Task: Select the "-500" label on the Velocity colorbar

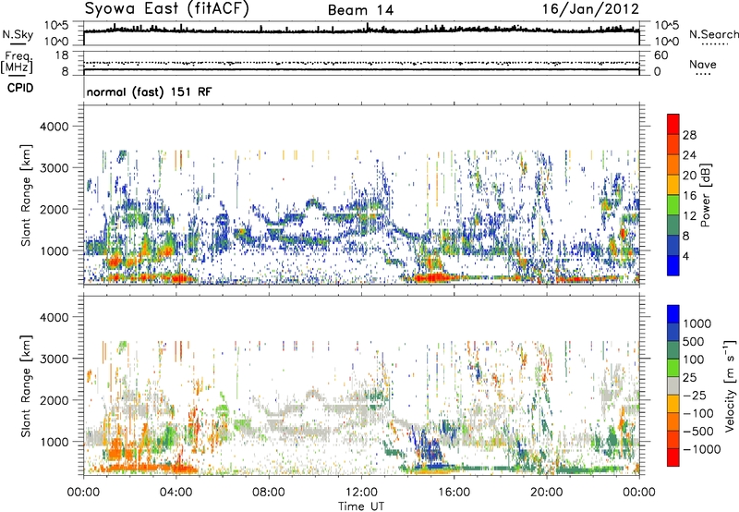Action: 698,432
